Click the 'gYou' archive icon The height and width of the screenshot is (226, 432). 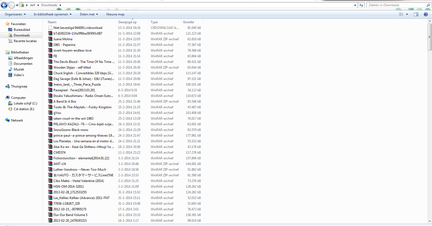[x=50, y=113]
